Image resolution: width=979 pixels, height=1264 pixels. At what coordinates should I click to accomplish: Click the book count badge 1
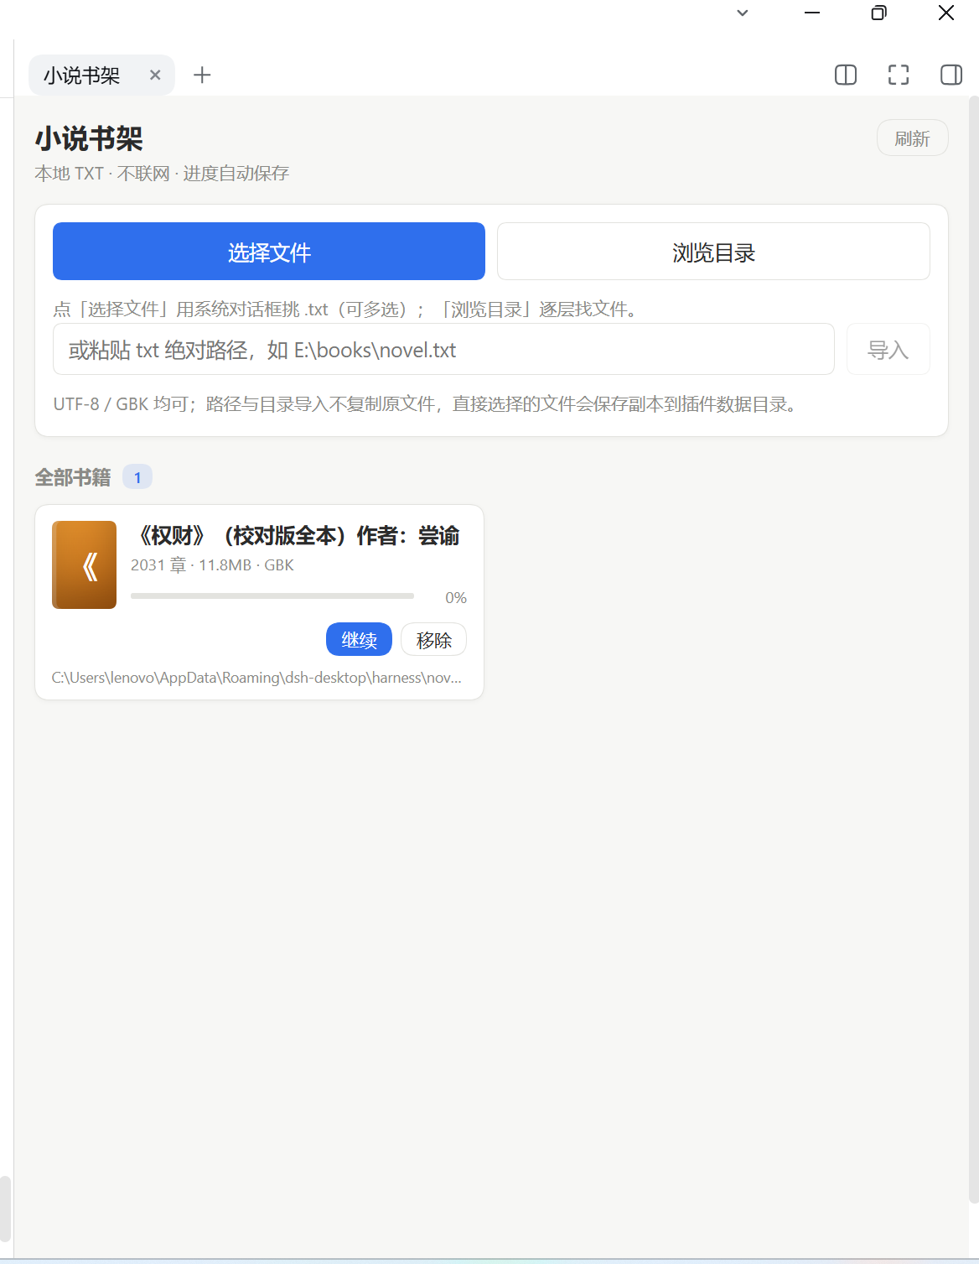tap(137, 477)
